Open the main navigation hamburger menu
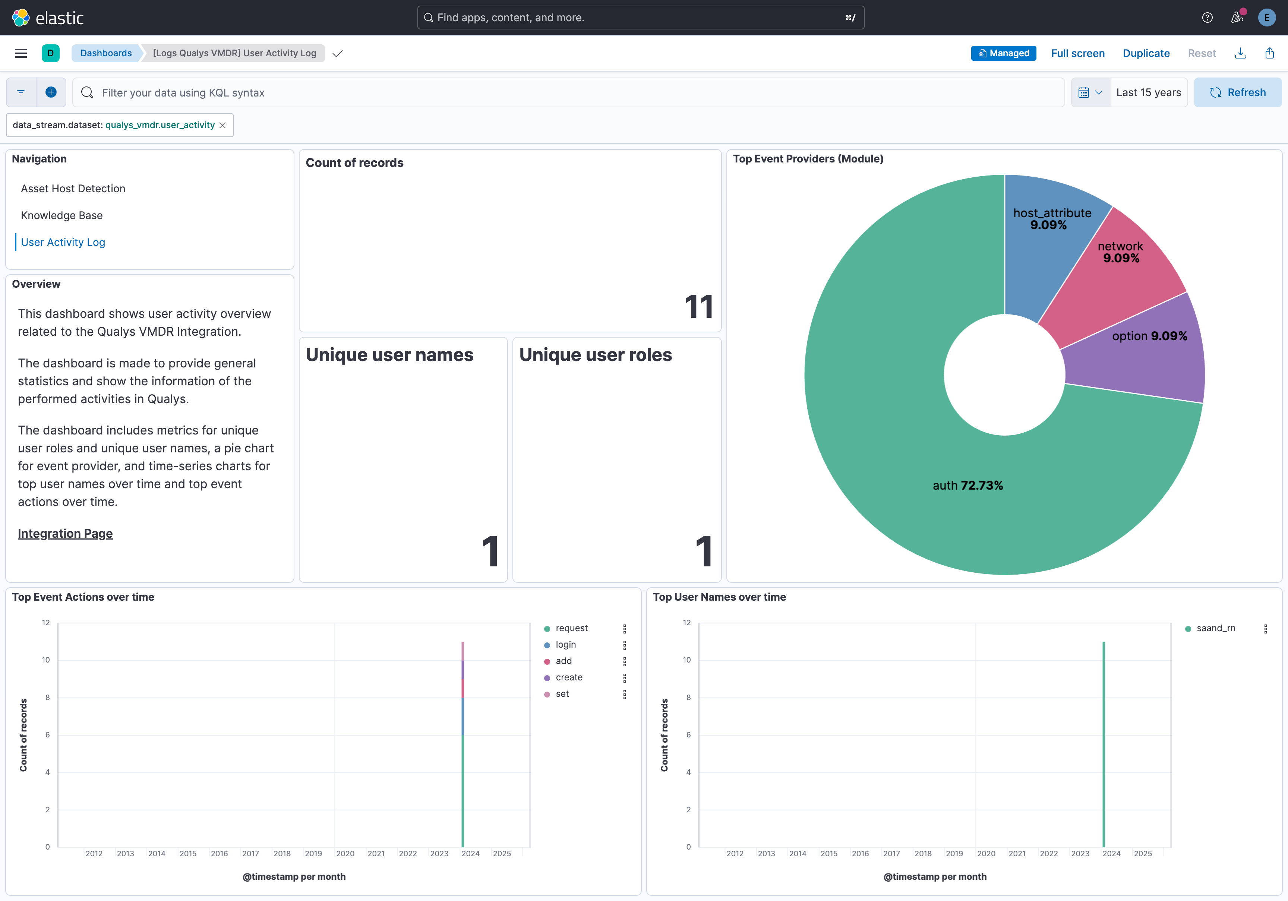Screen dimensions: 1288x901 [x=21, y=53]
